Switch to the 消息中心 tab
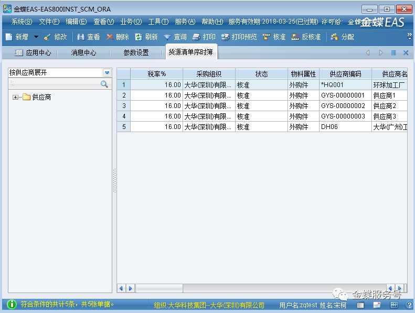Screen dimensions: 415x313 point(83,52)
